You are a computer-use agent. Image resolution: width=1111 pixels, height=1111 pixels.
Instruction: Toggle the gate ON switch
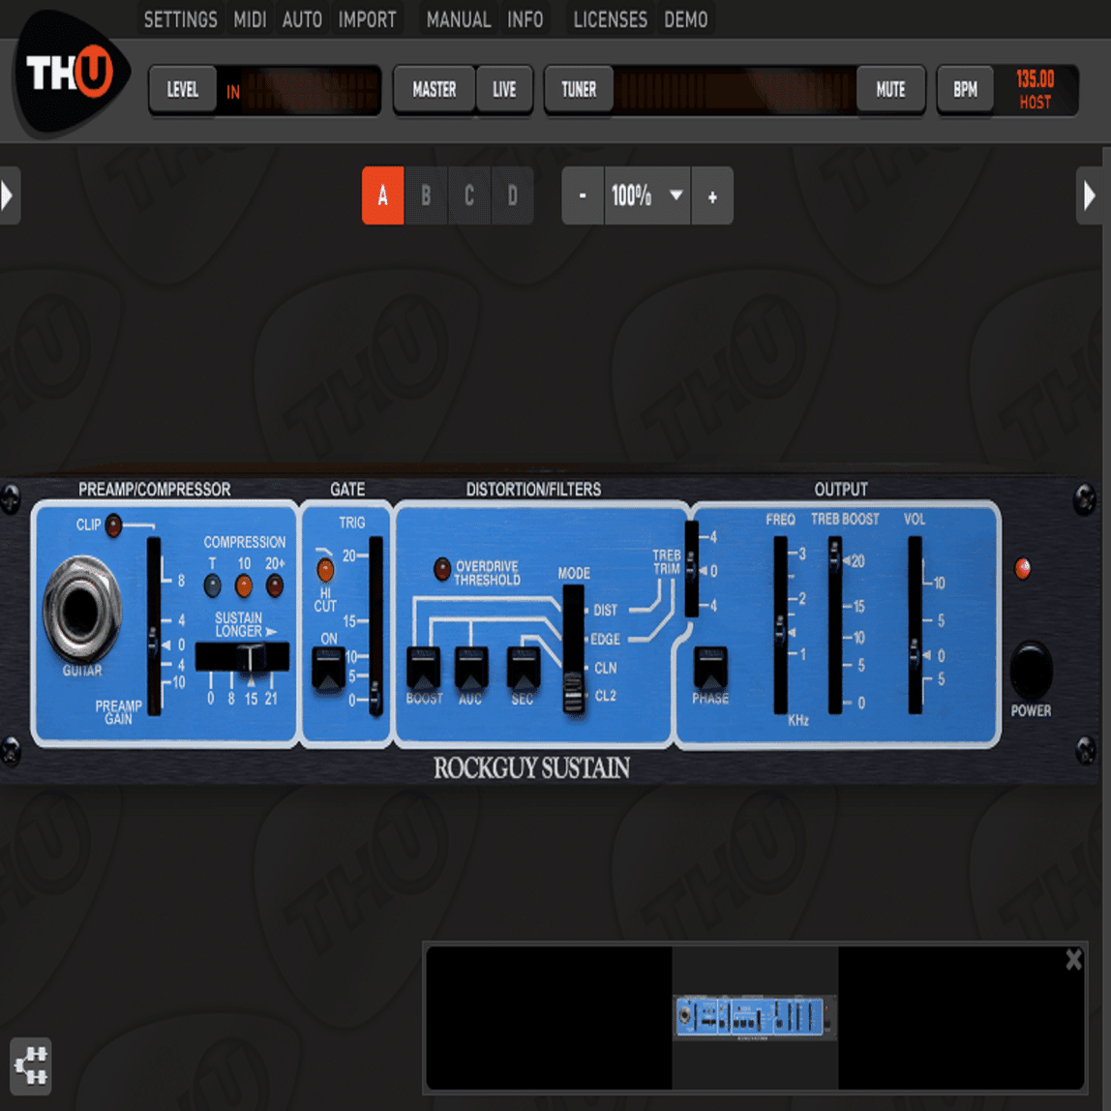[x=329, y=669]
